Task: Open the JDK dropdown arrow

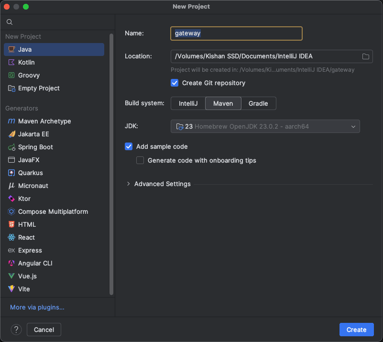Action: 353,127
